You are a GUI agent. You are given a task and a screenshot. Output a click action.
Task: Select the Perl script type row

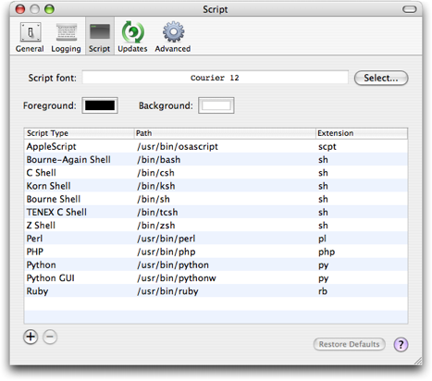[x=216, y=239]
